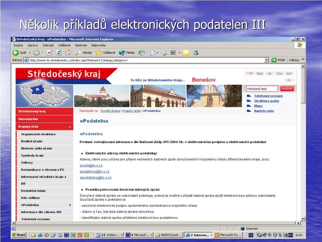Open the address bar dropdown list
This screenshot has width=322, height=242.
[x=267, y=60]
